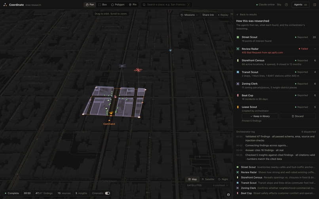
Task: Click the map info icon
Action: [x=228, y=195]
